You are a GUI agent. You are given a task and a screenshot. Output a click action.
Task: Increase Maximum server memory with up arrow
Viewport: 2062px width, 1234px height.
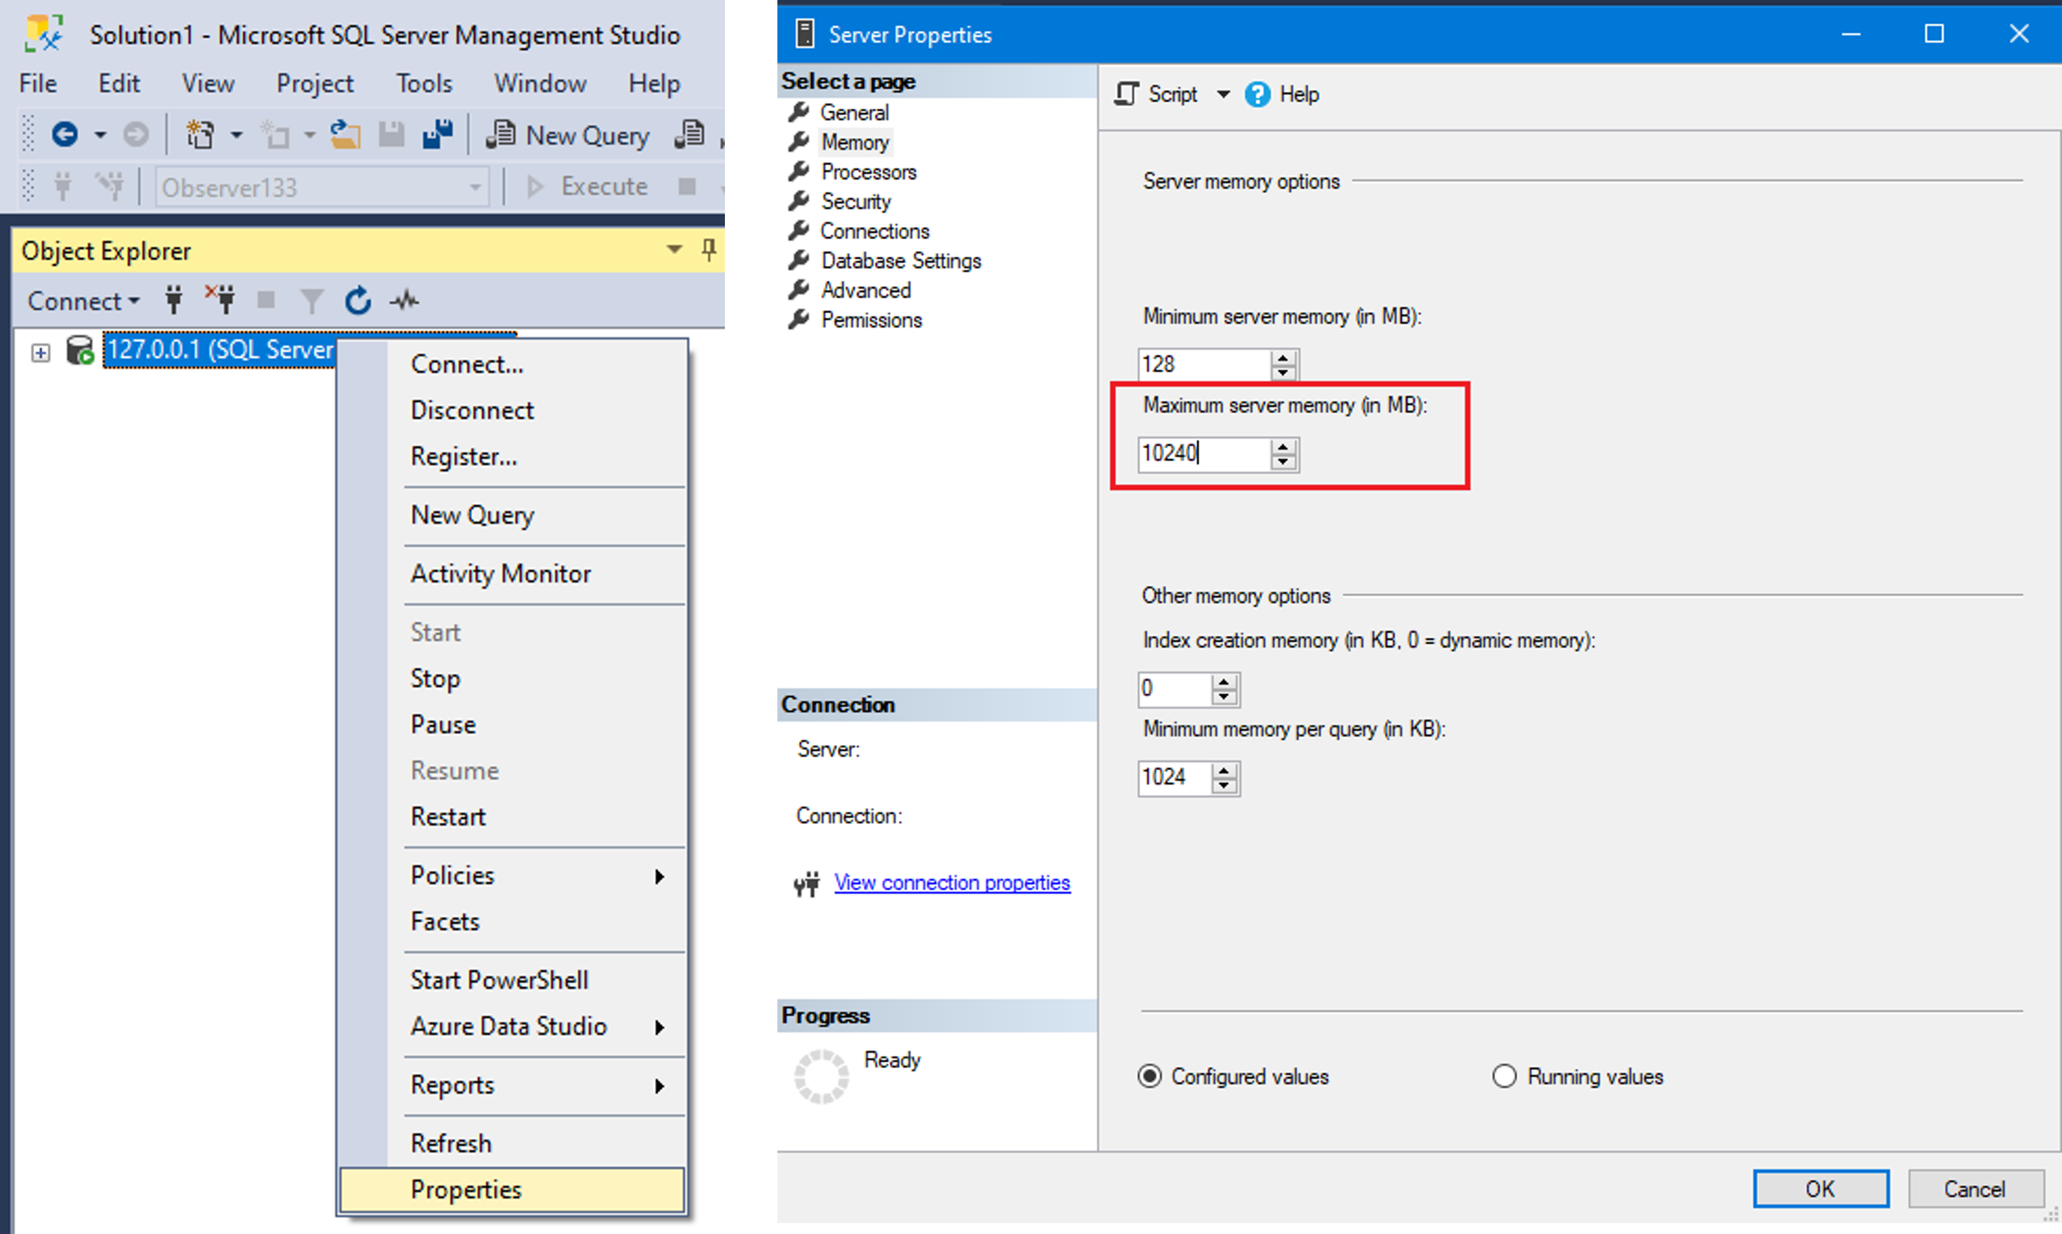coord(1284,446)
